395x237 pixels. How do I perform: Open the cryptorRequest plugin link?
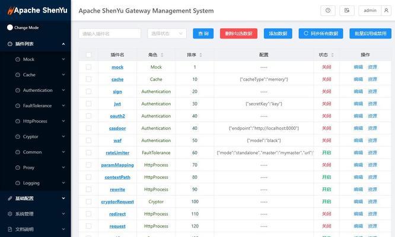[x=117, y=202]
